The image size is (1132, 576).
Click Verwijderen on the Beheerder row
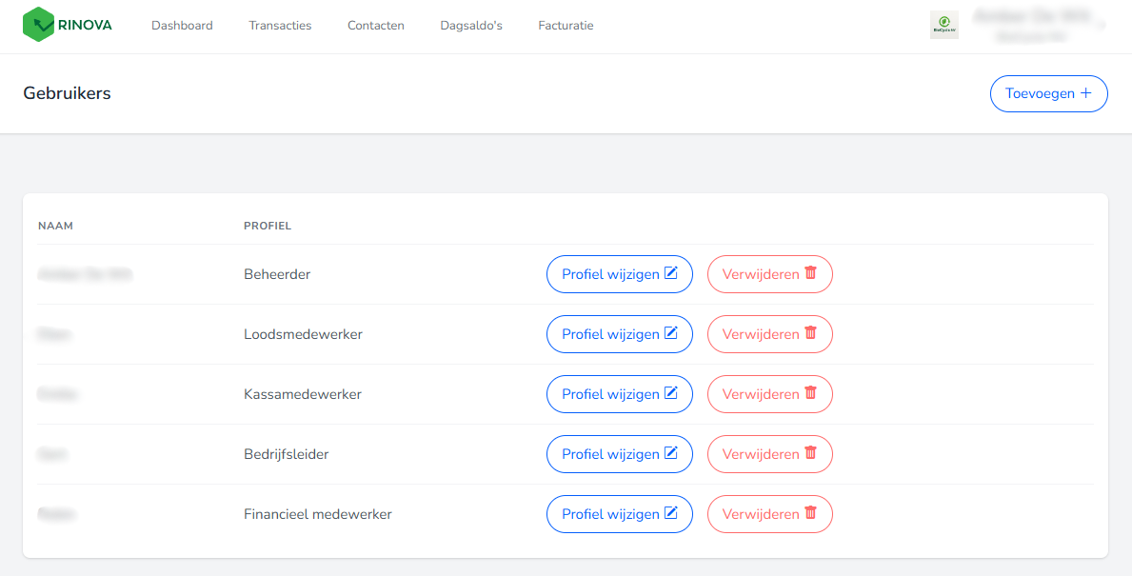[x=769, y=273]
